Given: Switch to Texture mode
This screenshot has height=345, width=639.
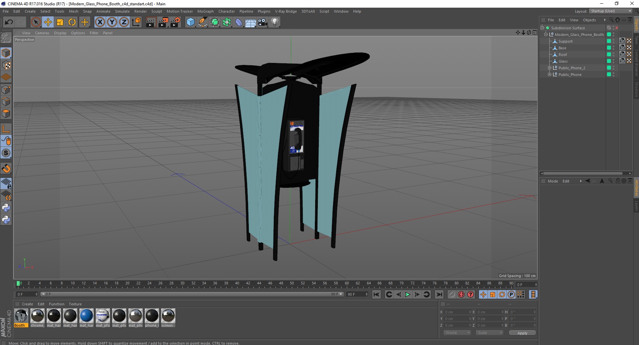Looking at the screenshot, I should click(6, 65).
